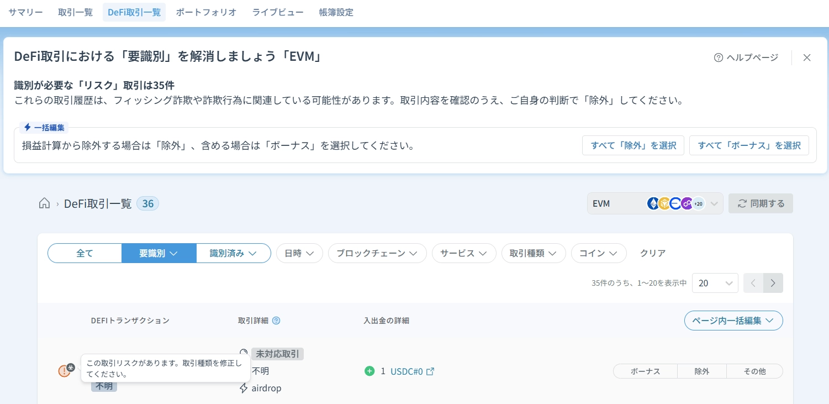
Task: Click the 同期する sync button
Action: pyautogui.click(x=761, y=203)
